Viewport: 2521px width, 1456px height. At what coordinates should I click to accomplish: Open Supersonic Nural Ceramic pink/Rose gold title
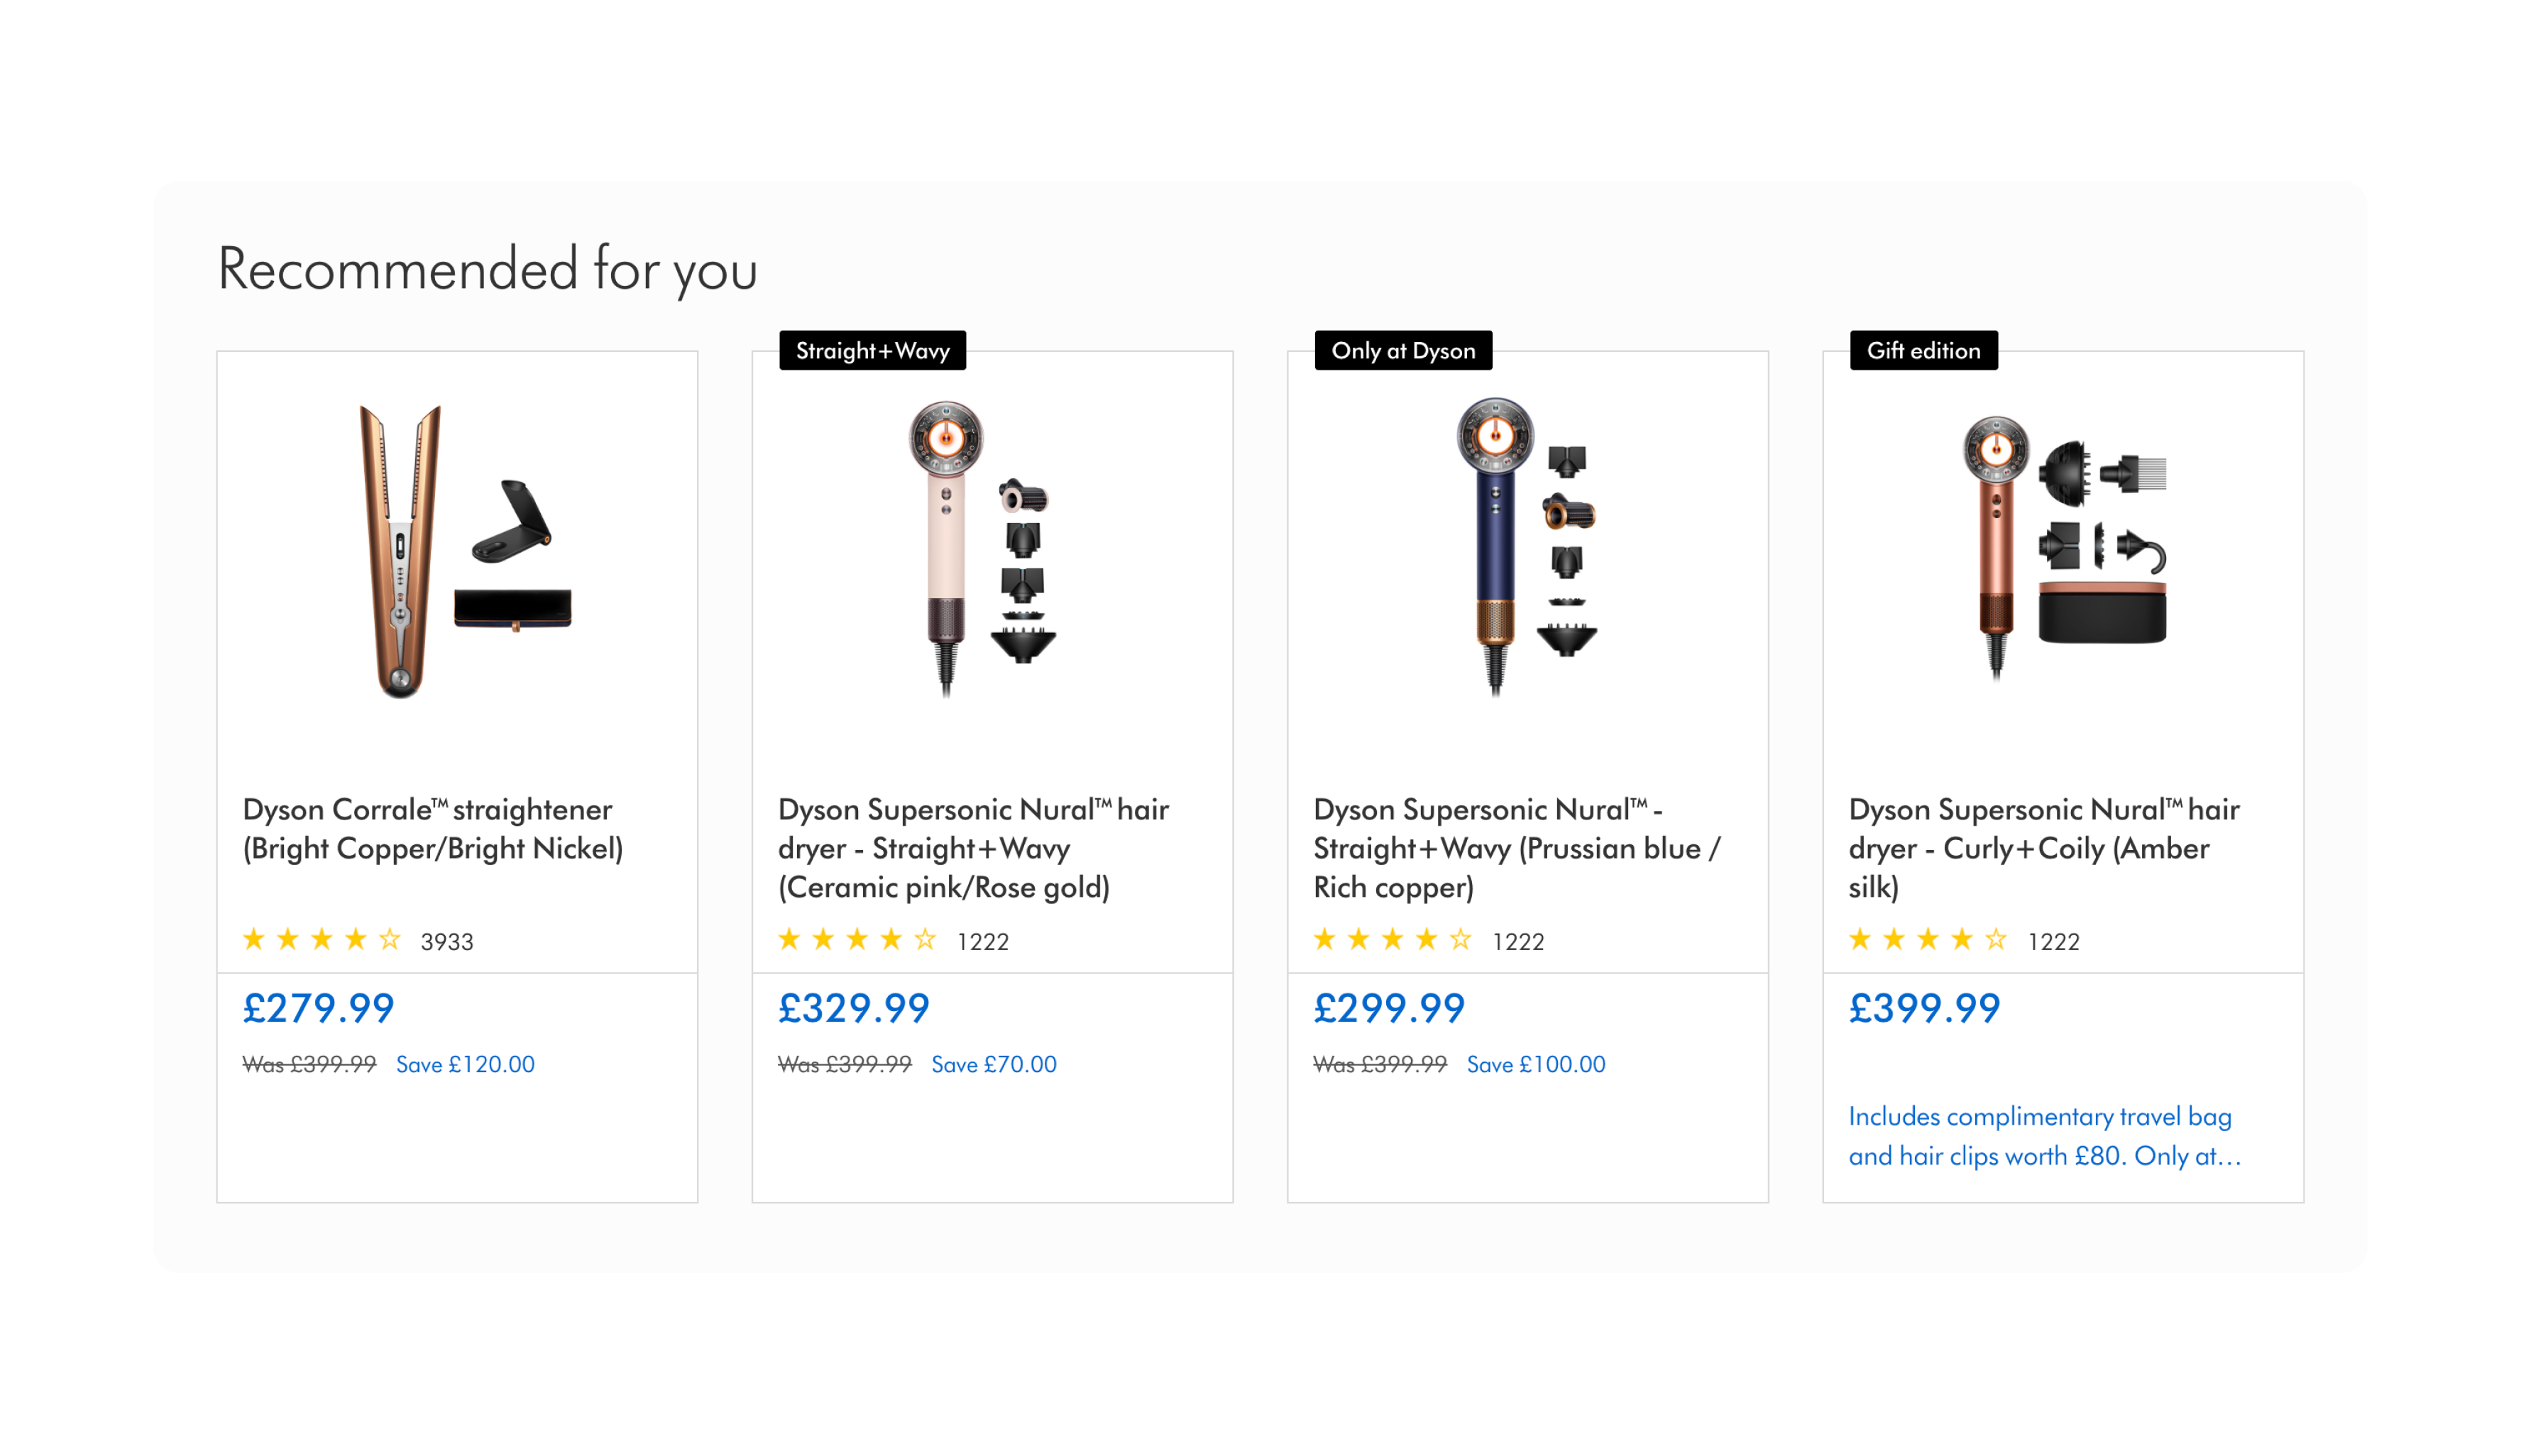[x=973, y=848]
